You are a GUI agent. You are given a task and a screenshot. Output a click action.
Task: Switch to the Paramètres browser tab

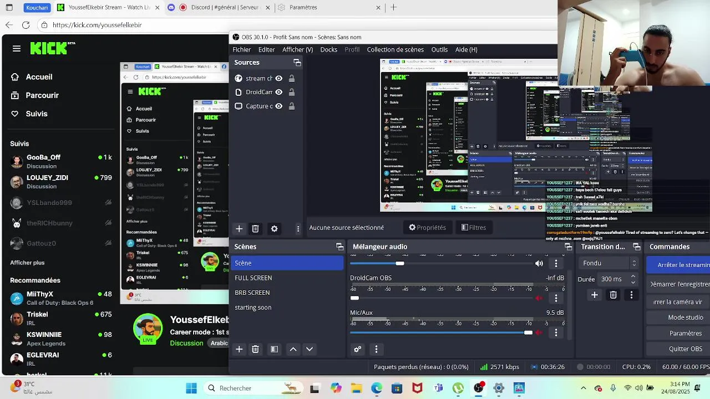click(328, 7)
